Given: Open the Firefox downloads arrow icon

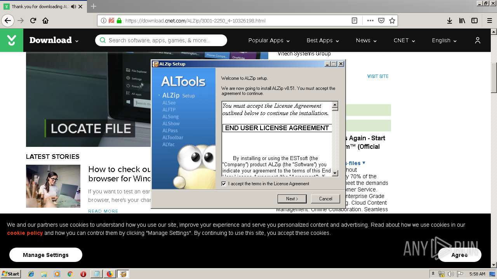Looking at the screenshot, I should pos(450,21).
